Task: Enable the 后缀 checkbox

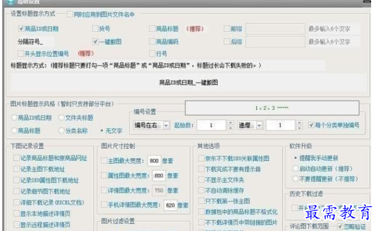Action: [x=226, y=41]
